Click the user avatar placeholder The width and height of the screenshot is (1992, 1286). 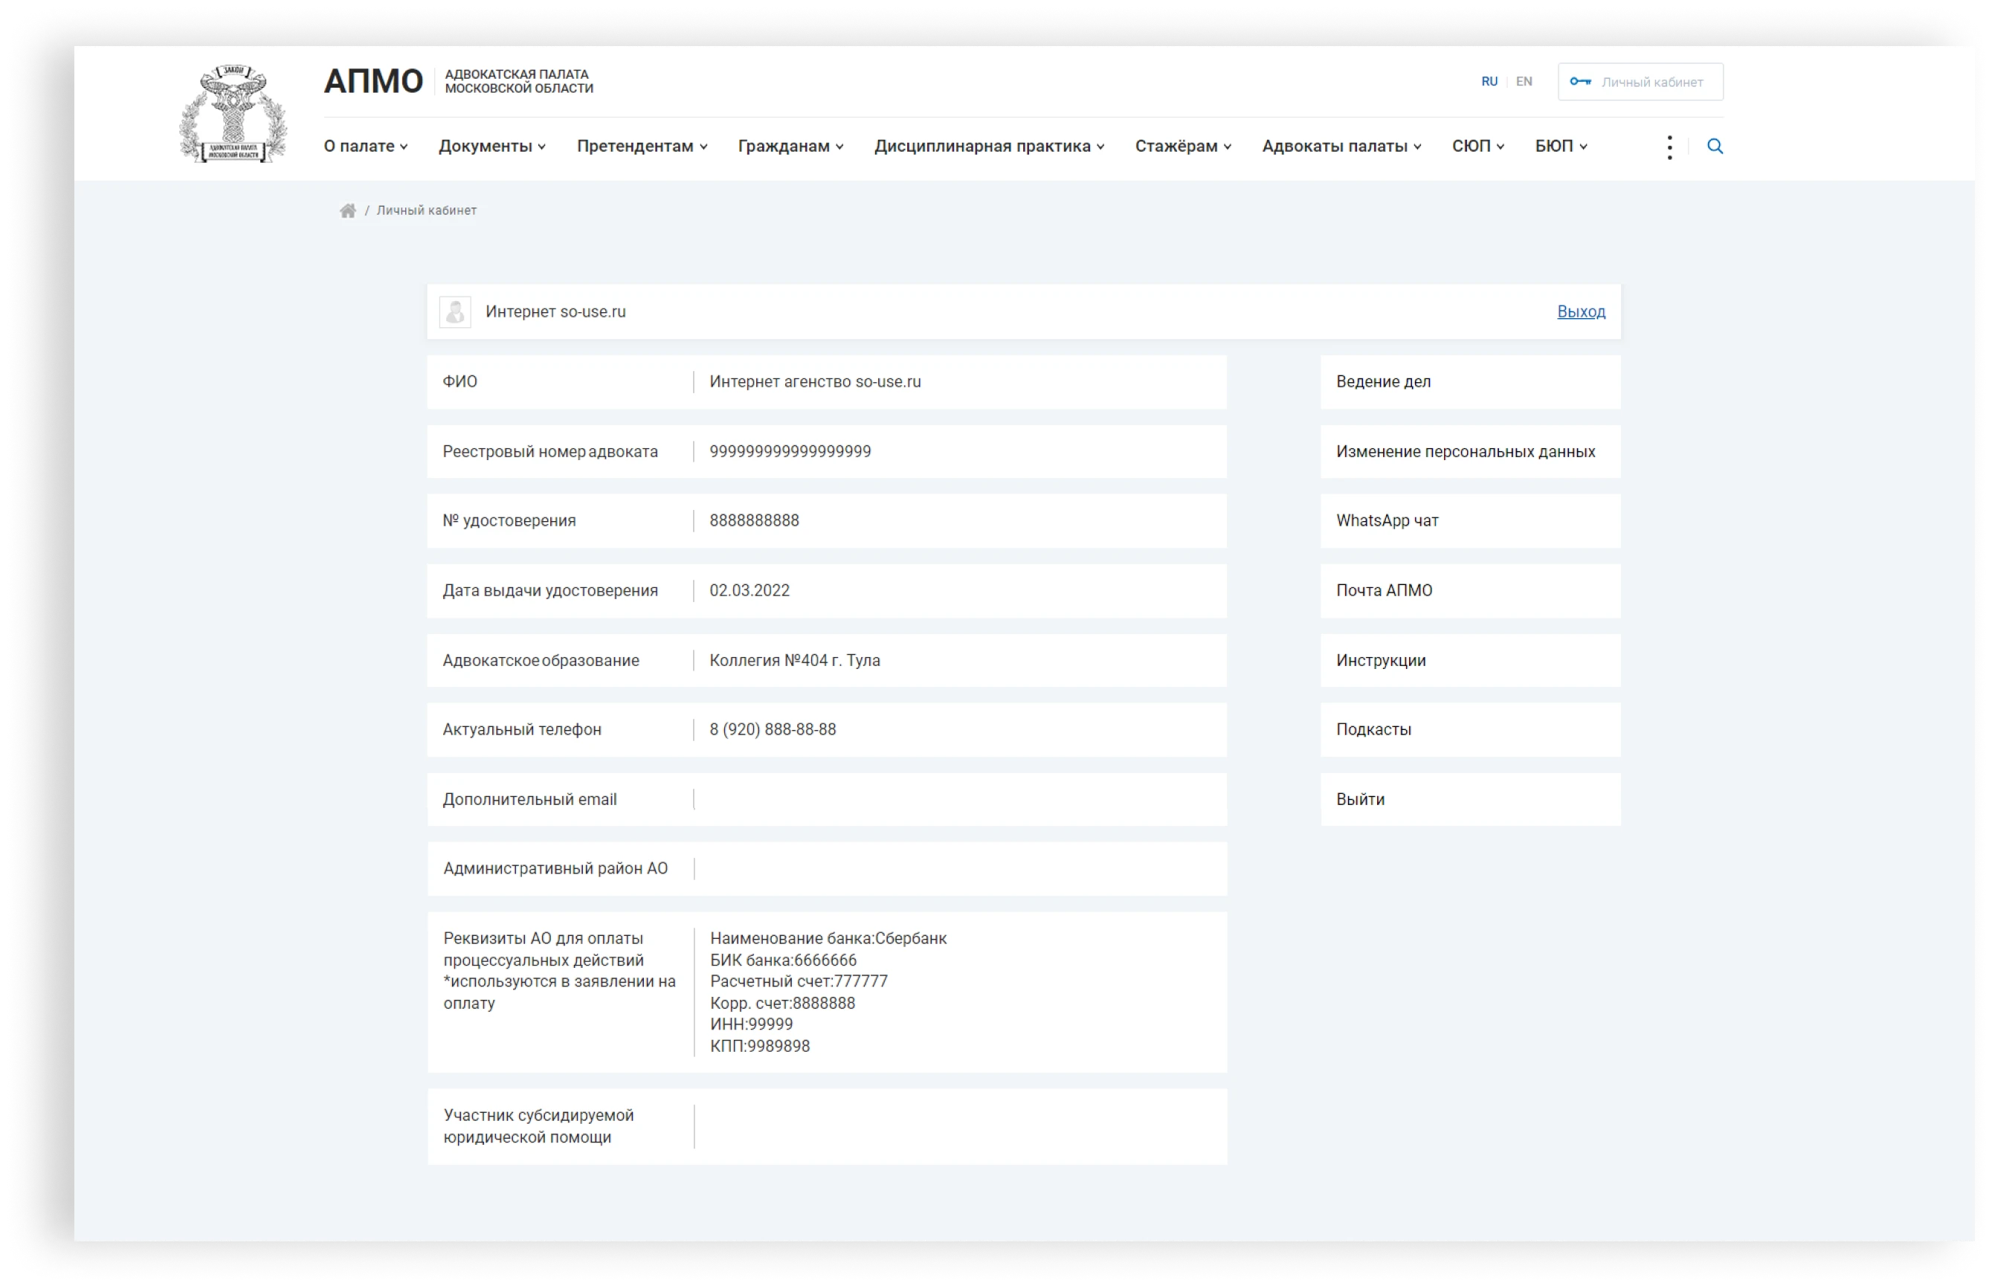[x=455, y=312]
